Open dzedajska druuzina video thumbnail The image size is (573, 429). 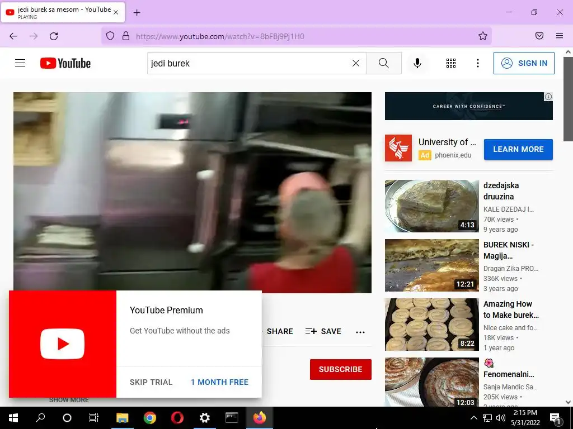coord(431,206)
